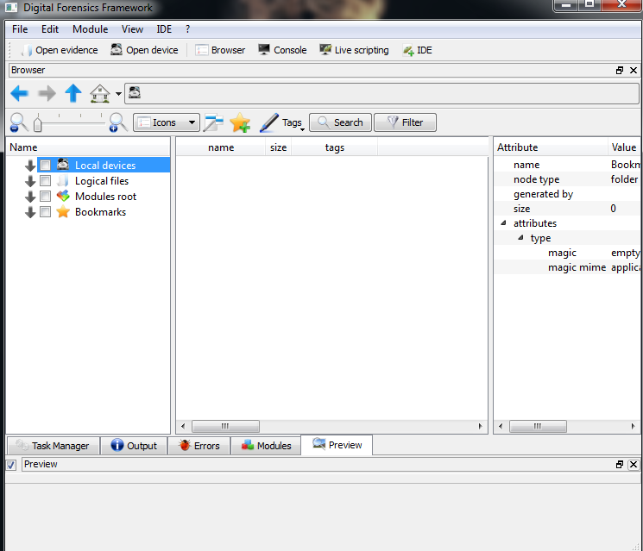Click the attribute panel horizontal scrollbar thumb
The width and height of the screenshot is (643, 551).
(538, 427)
